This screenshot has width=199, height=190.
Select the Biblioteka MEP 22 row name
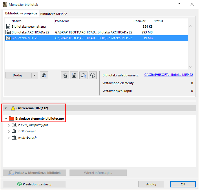coord(25,38)
